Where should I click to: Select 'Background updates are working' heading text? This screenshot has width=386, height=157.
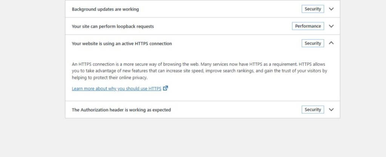[106, 9]
